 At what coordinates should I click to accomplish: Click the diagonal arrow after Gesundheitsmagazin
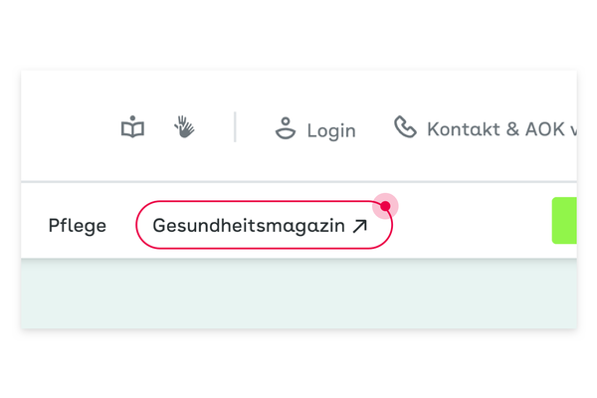pyautogui.click(x=360, y=226)
